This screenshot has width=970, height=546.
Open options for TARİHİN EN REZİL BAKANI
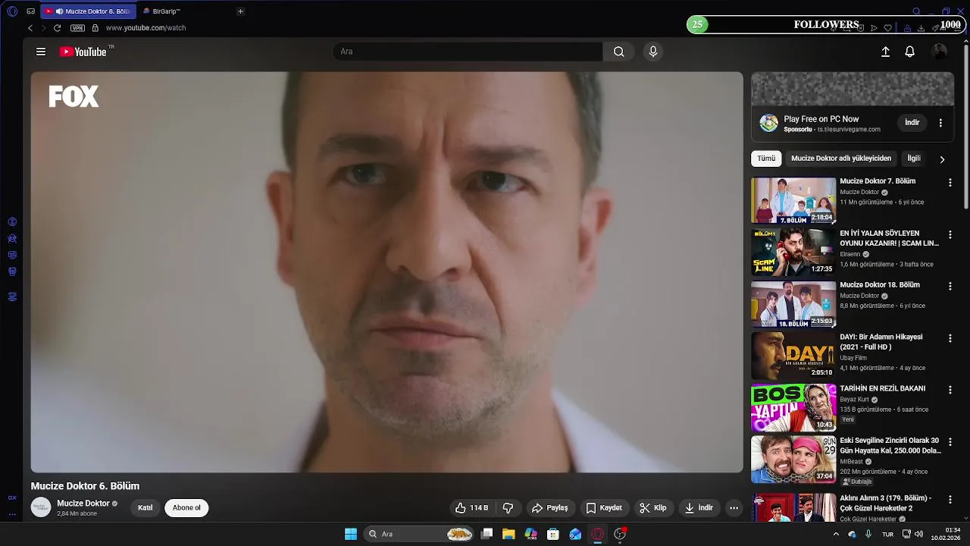(950, 390)
